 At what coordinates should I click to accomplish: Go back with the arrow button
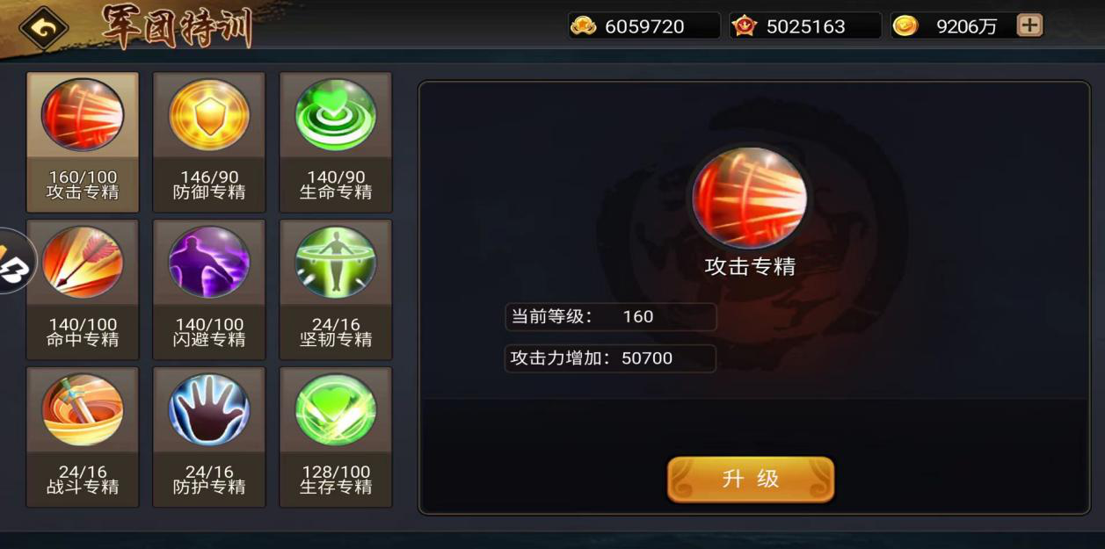pos(44,27)
